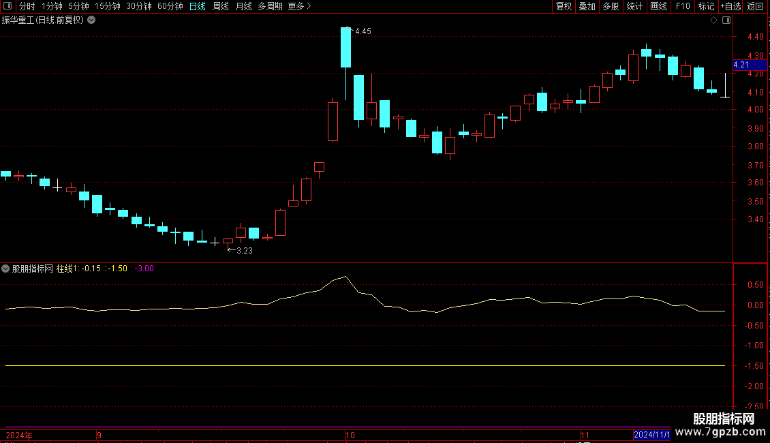Image resolution: width=770 pixels, height=443 pixels.
Task: Toggle the side panel icon at top-left
Action: coord(7,6)
